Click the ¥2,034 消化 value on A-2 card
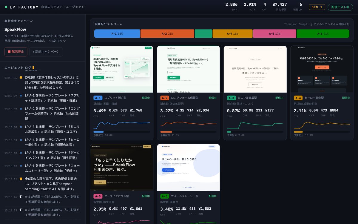Screen dimensions: 358x224 point(203,111)
